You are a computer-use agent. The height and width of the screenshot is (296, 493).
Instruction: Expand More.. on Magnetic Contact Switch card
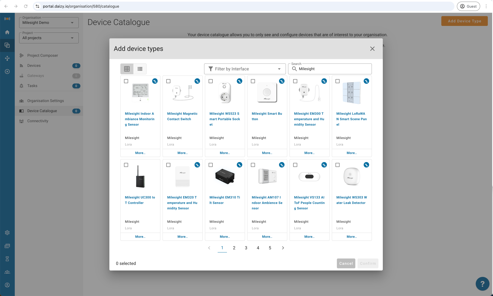(183, 153)
